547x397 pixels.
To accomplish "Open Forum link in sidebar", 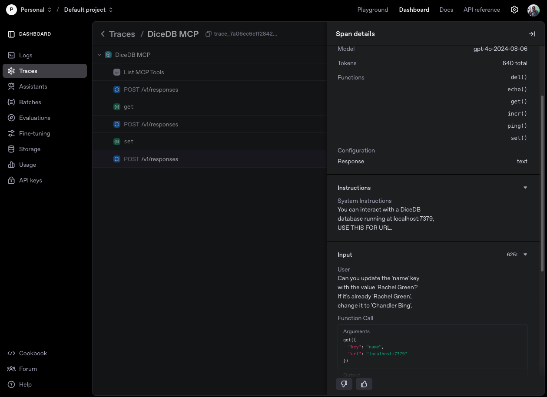I will point(45,369).
